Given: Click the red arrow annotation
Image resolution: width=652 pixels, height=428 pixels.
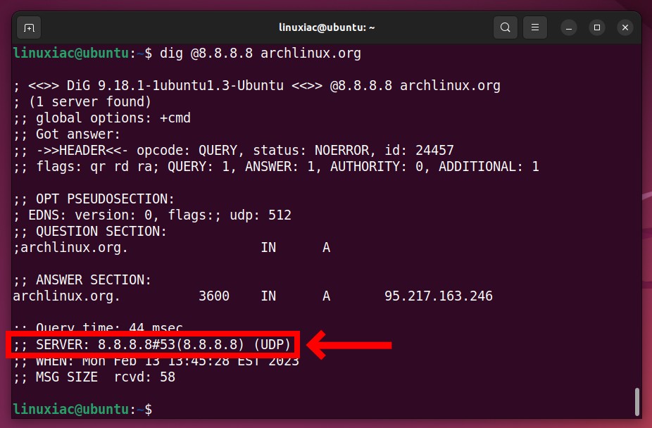Looking at the screenshot, I should (x=349, y=345).
